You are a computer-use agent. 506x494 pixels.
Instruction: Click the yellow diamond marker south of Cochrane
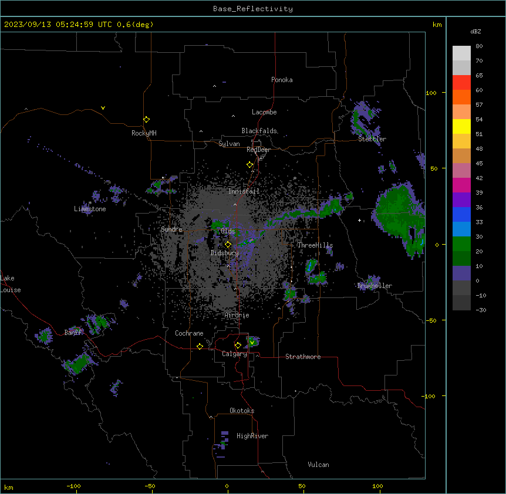point(200,346)
